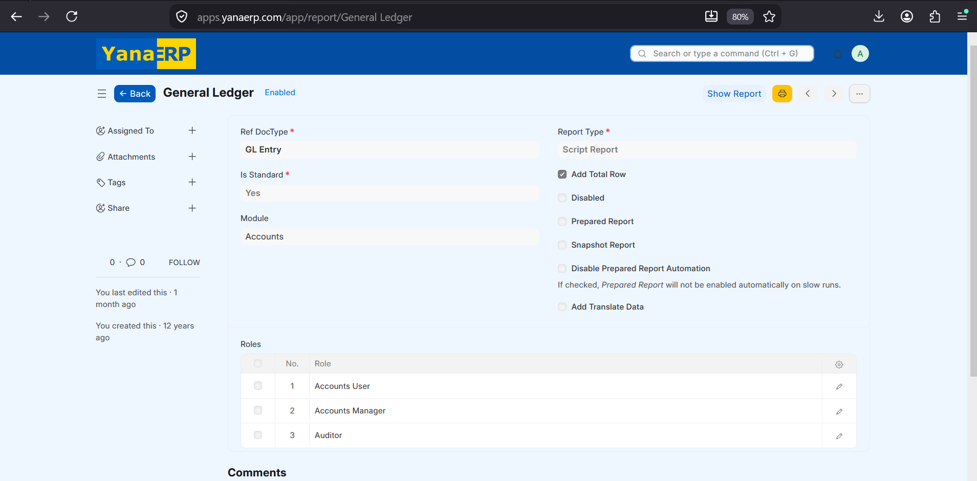Uncheck the Add Total Row checkbox
The width and height of the screenshot is (977, 481).
562,174
